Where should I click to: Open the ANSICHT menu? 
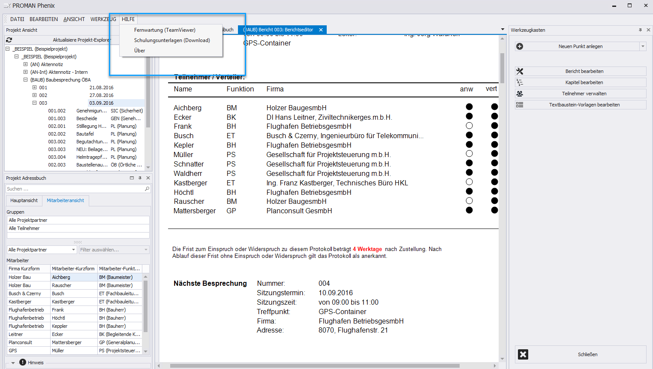click(74, 19)
